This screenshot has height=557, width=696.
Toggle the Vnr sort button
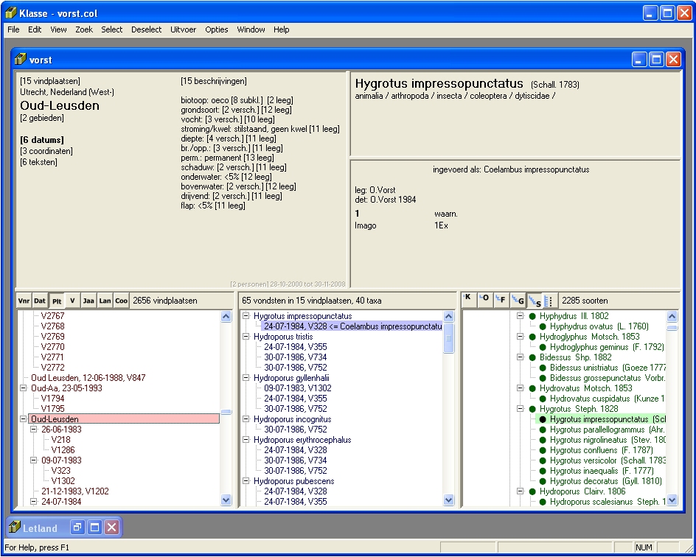24,301
